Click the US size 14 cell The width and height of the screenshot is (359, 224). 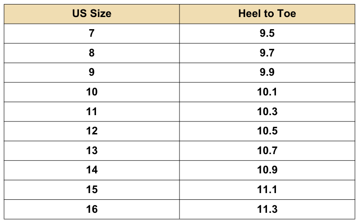[x=92, y=170]
